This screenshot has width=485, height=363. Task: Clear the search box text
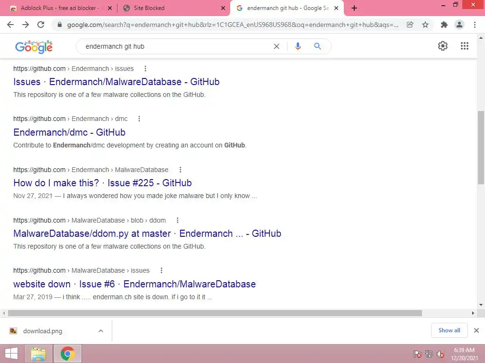[277, 46]
